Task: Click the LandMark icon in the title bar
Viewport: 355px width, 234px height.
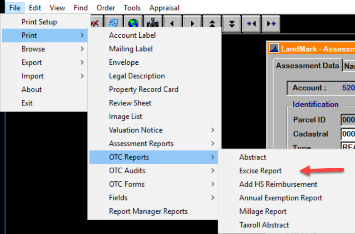Action: pyautogui.click(x=273, y=48)
